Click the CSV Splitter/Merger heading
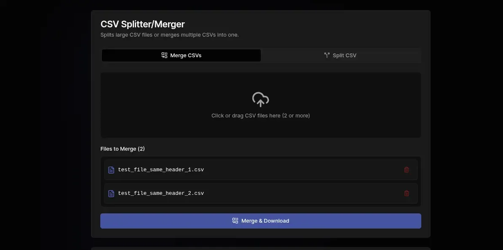Image resolution: width=503 pixels, height=250 pixels. tap(142, 24)
